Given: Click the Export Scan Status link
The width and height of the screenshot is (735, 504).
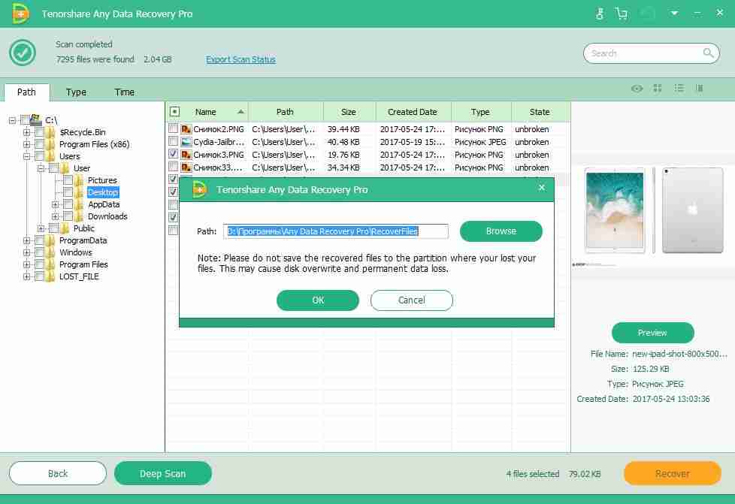Looking at the screenshot, I should [x=240, y=59].
